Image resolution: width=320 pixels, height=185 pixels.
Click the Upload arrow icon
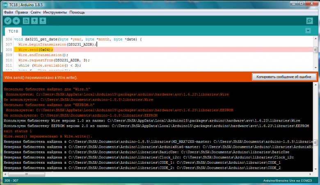click(x=16, y=21)
